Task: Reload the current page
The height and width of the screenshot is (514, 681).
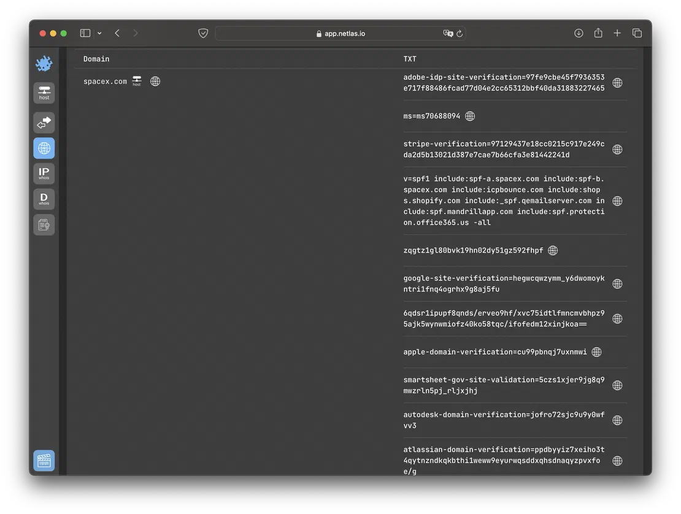Action: [x=460, y=33]
